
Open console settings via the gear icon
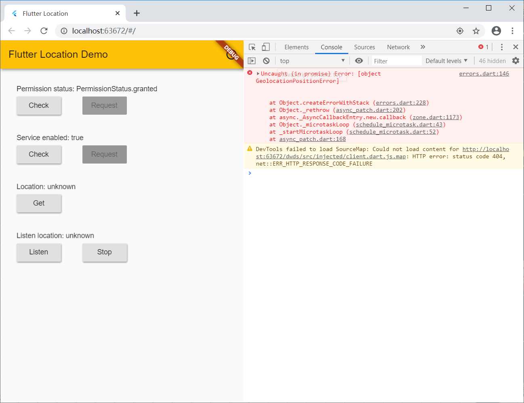pos(516,61)
